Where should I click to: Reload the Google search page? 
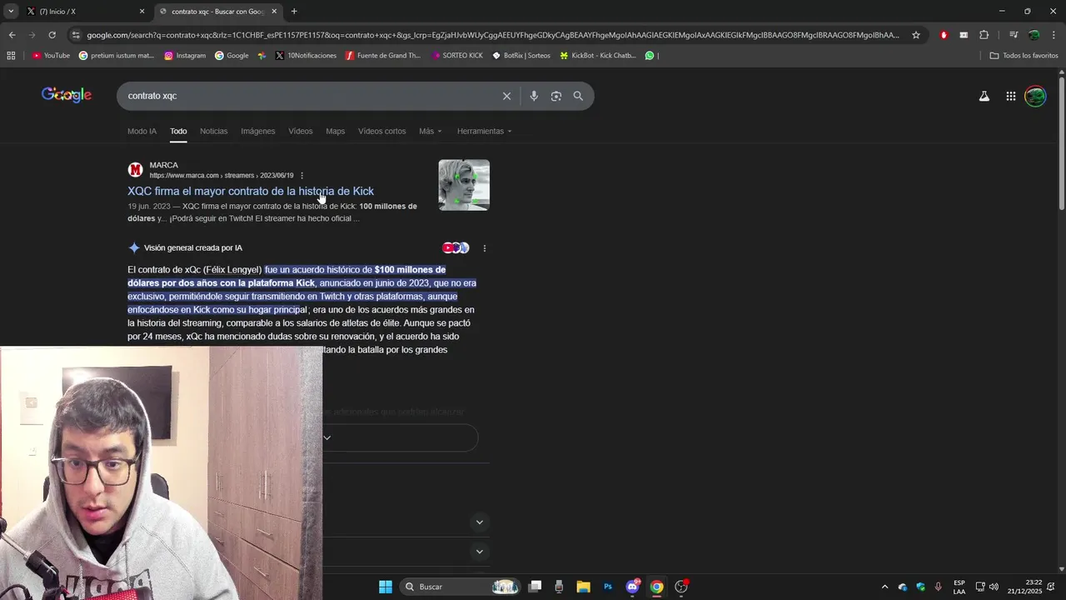tap(52, 35)
